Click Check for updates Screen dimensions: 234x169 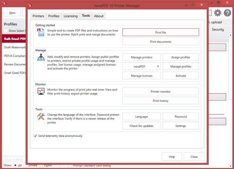[x=141, y=126]
